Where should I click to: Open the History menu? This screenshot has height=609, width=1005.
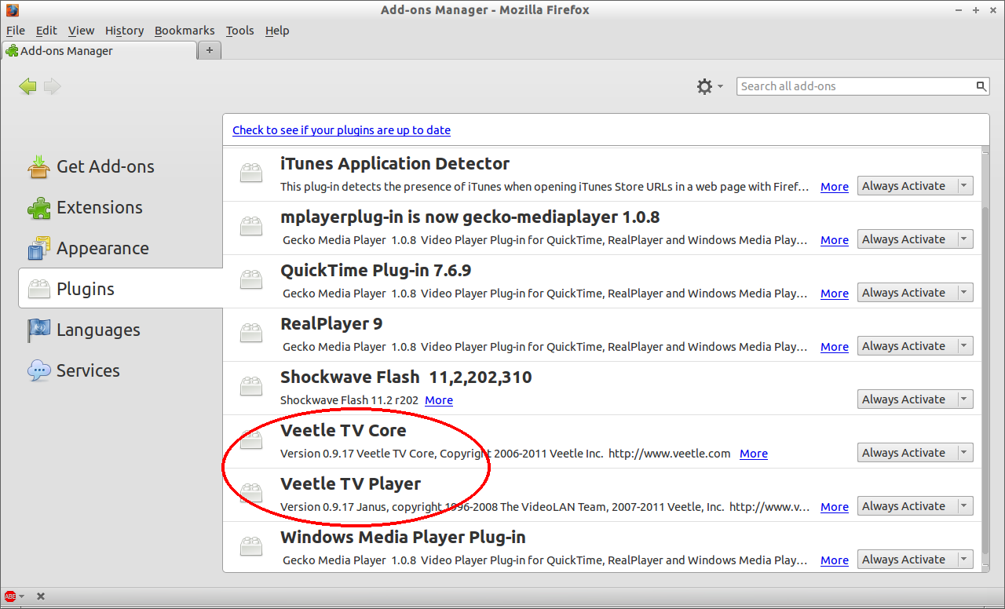(x=124, y=31)
